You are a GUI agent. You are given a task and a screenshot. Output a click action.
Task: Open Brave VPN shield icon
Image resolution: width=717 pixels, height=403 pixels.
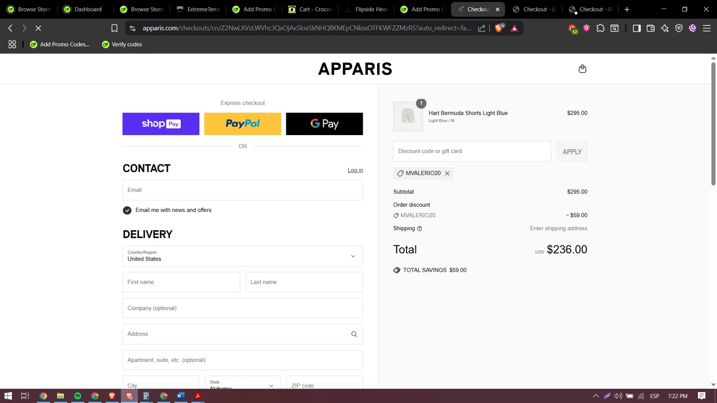point(679,28)
